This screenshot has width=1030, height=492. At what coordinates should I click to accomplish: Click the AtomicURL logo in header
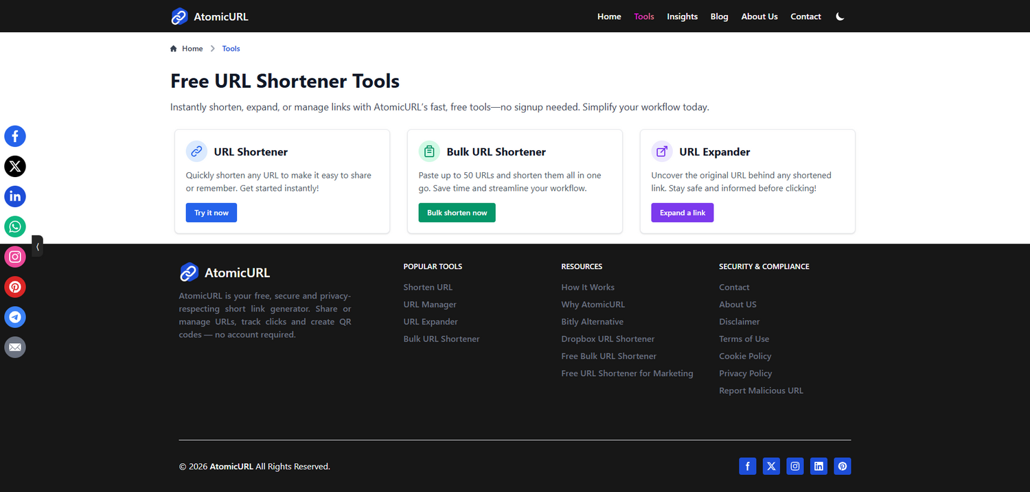(209, 16)
